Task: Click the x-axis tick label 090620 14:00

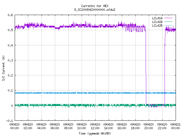Action: click(x=109, y=126)
